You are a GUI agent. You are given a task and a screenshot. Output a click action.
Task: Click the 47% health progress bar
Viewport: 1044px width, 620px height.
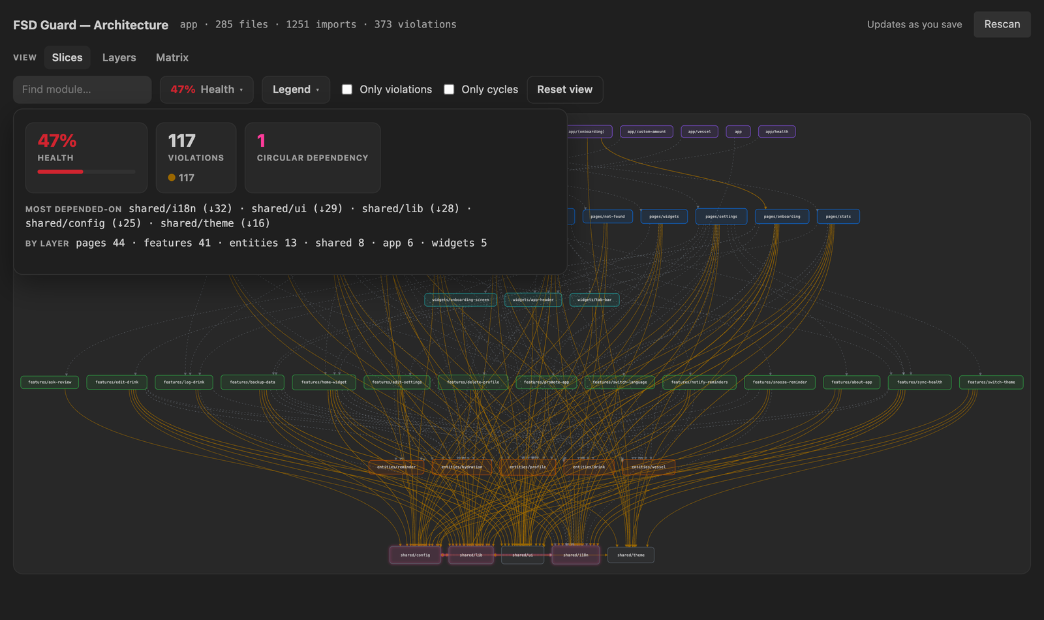tap(86, 172)
